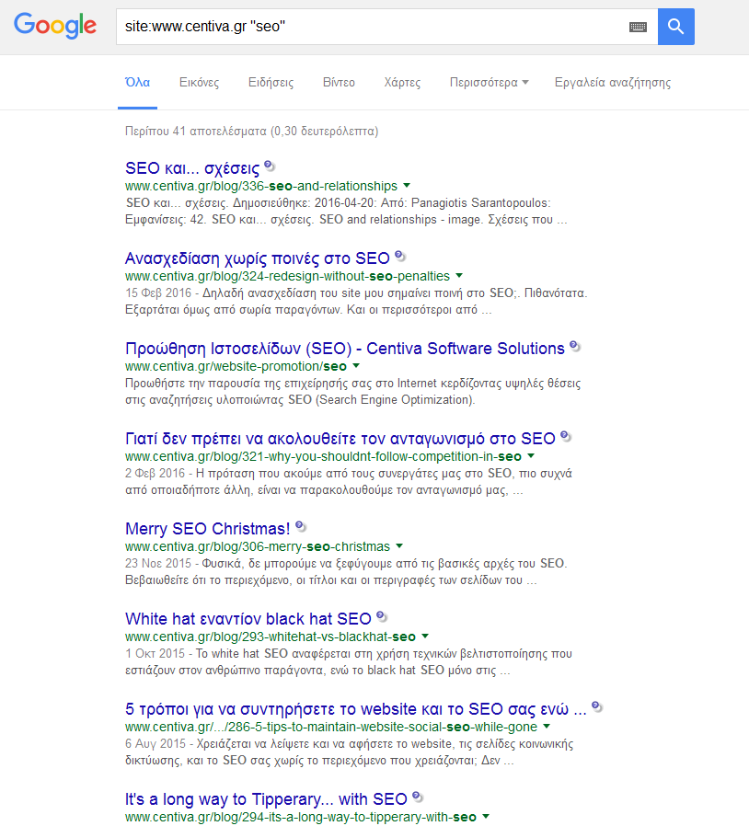
Task: Expand the arrow after website-promotion/seo URL
Action: tap(356, 365)
